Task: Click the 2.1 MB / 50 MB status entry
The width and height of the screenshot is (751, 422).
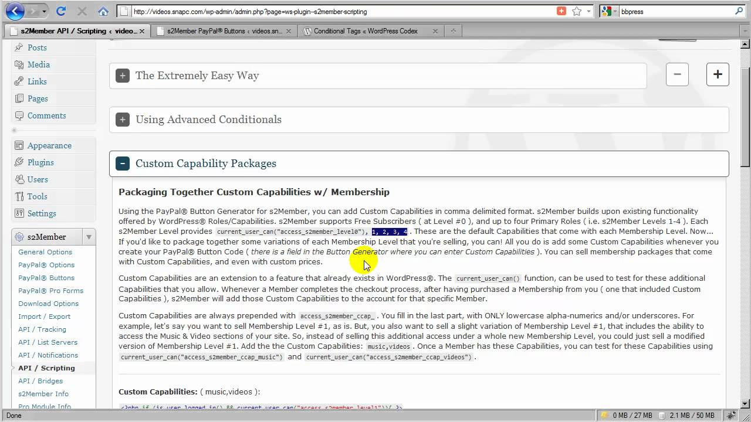Action: (x=692, y=416)
